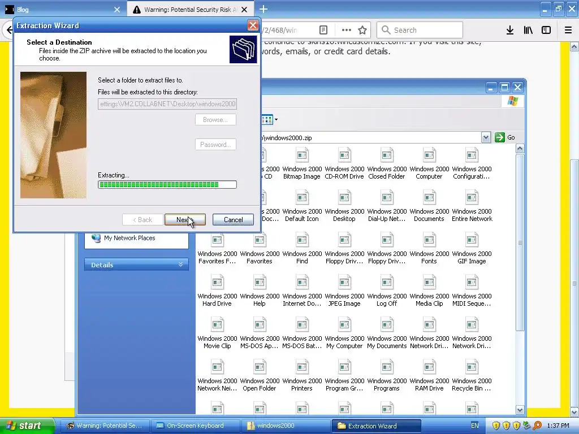Screen dimensions: 579x434
Task: Cancel the Extraction Wizard
Action: click(x=233, y=220)
